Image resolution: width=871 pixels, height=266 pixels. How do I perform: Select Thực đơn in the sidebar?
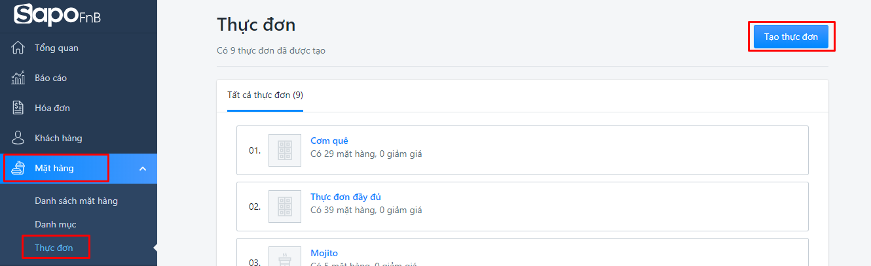click(54, 248)
